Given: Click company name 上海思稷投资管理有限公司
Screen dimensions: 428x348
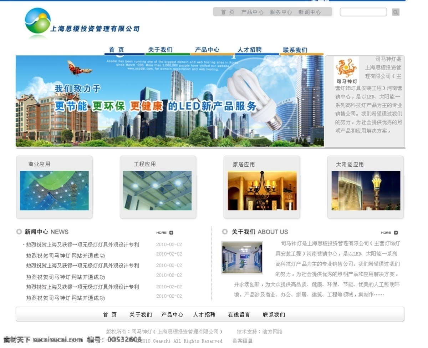Looking at the screenshot, I should coord(95,29).
